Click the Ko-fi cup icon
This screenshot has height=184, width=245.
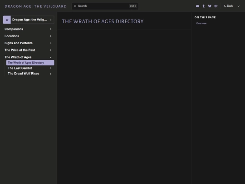click(x=216, y=6)
